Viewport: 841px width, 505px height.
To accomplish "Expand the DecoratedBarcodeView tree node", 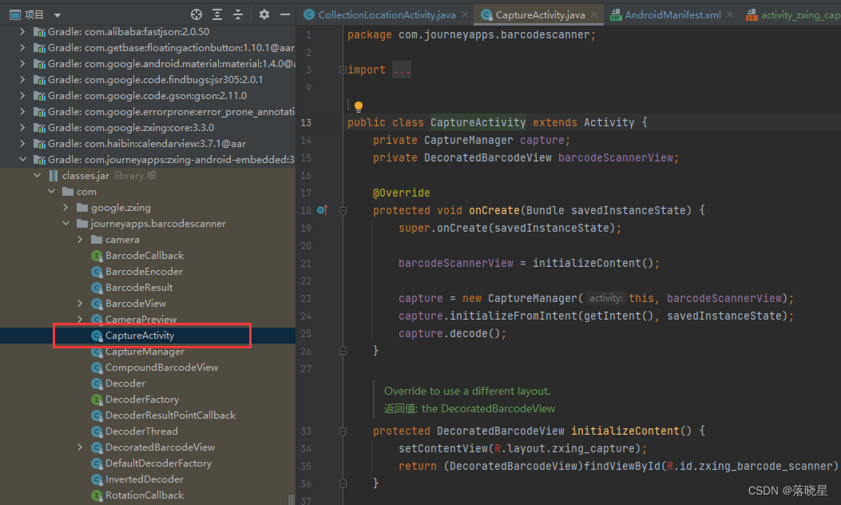I will (x=79, y=447).
